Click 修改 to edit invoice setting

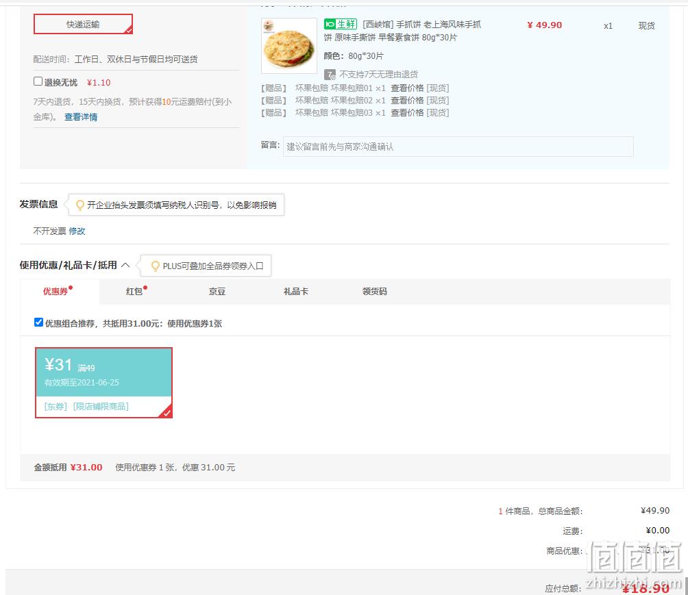point(77,231)
